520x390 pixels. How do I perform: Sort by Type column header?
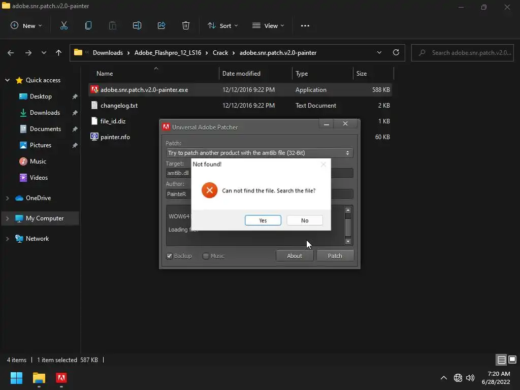click(302, 74)
